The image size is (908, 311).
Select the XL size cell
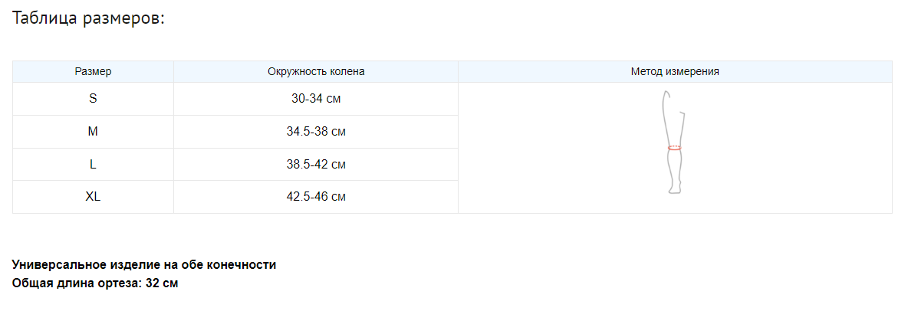point(93,197)
